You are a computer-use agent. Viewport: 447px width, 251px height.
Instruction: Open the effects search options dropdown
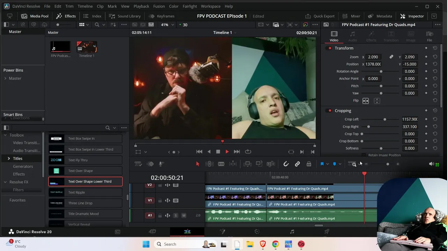click(x=114, y=128)
